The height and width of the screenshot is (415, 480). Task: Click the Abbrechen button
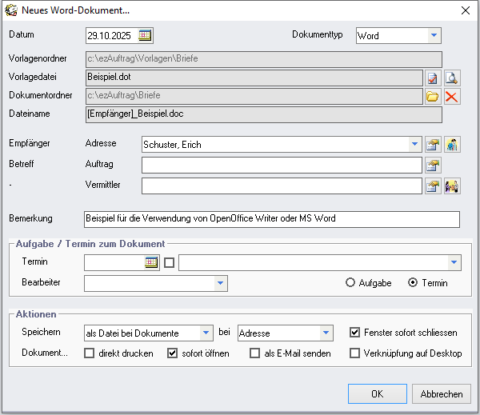click(442, 394)
